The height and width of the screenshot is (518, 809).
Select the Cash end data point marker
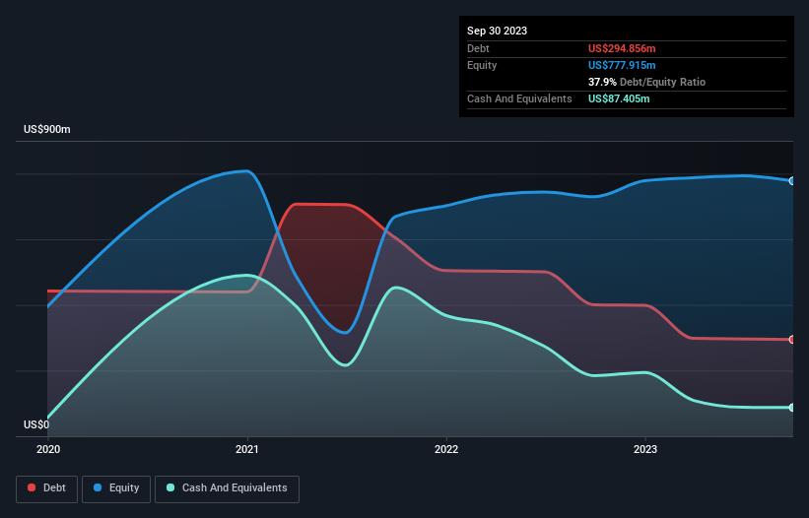pyautogui.click(x=792, y=407)
